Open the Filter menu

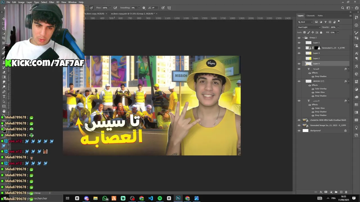point(51,2)
